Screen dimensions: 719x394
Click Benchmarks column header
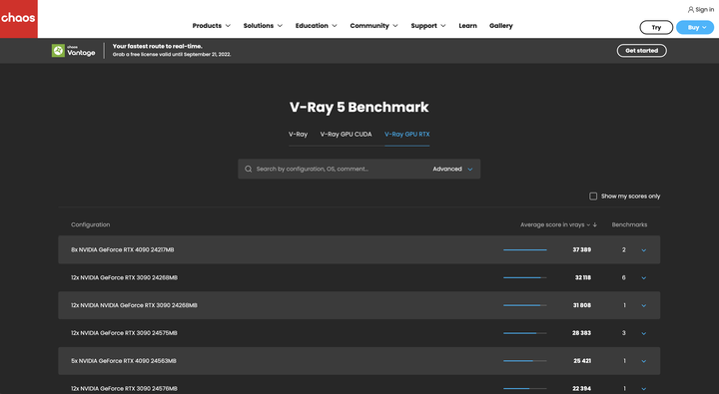[x=629, y=225]
